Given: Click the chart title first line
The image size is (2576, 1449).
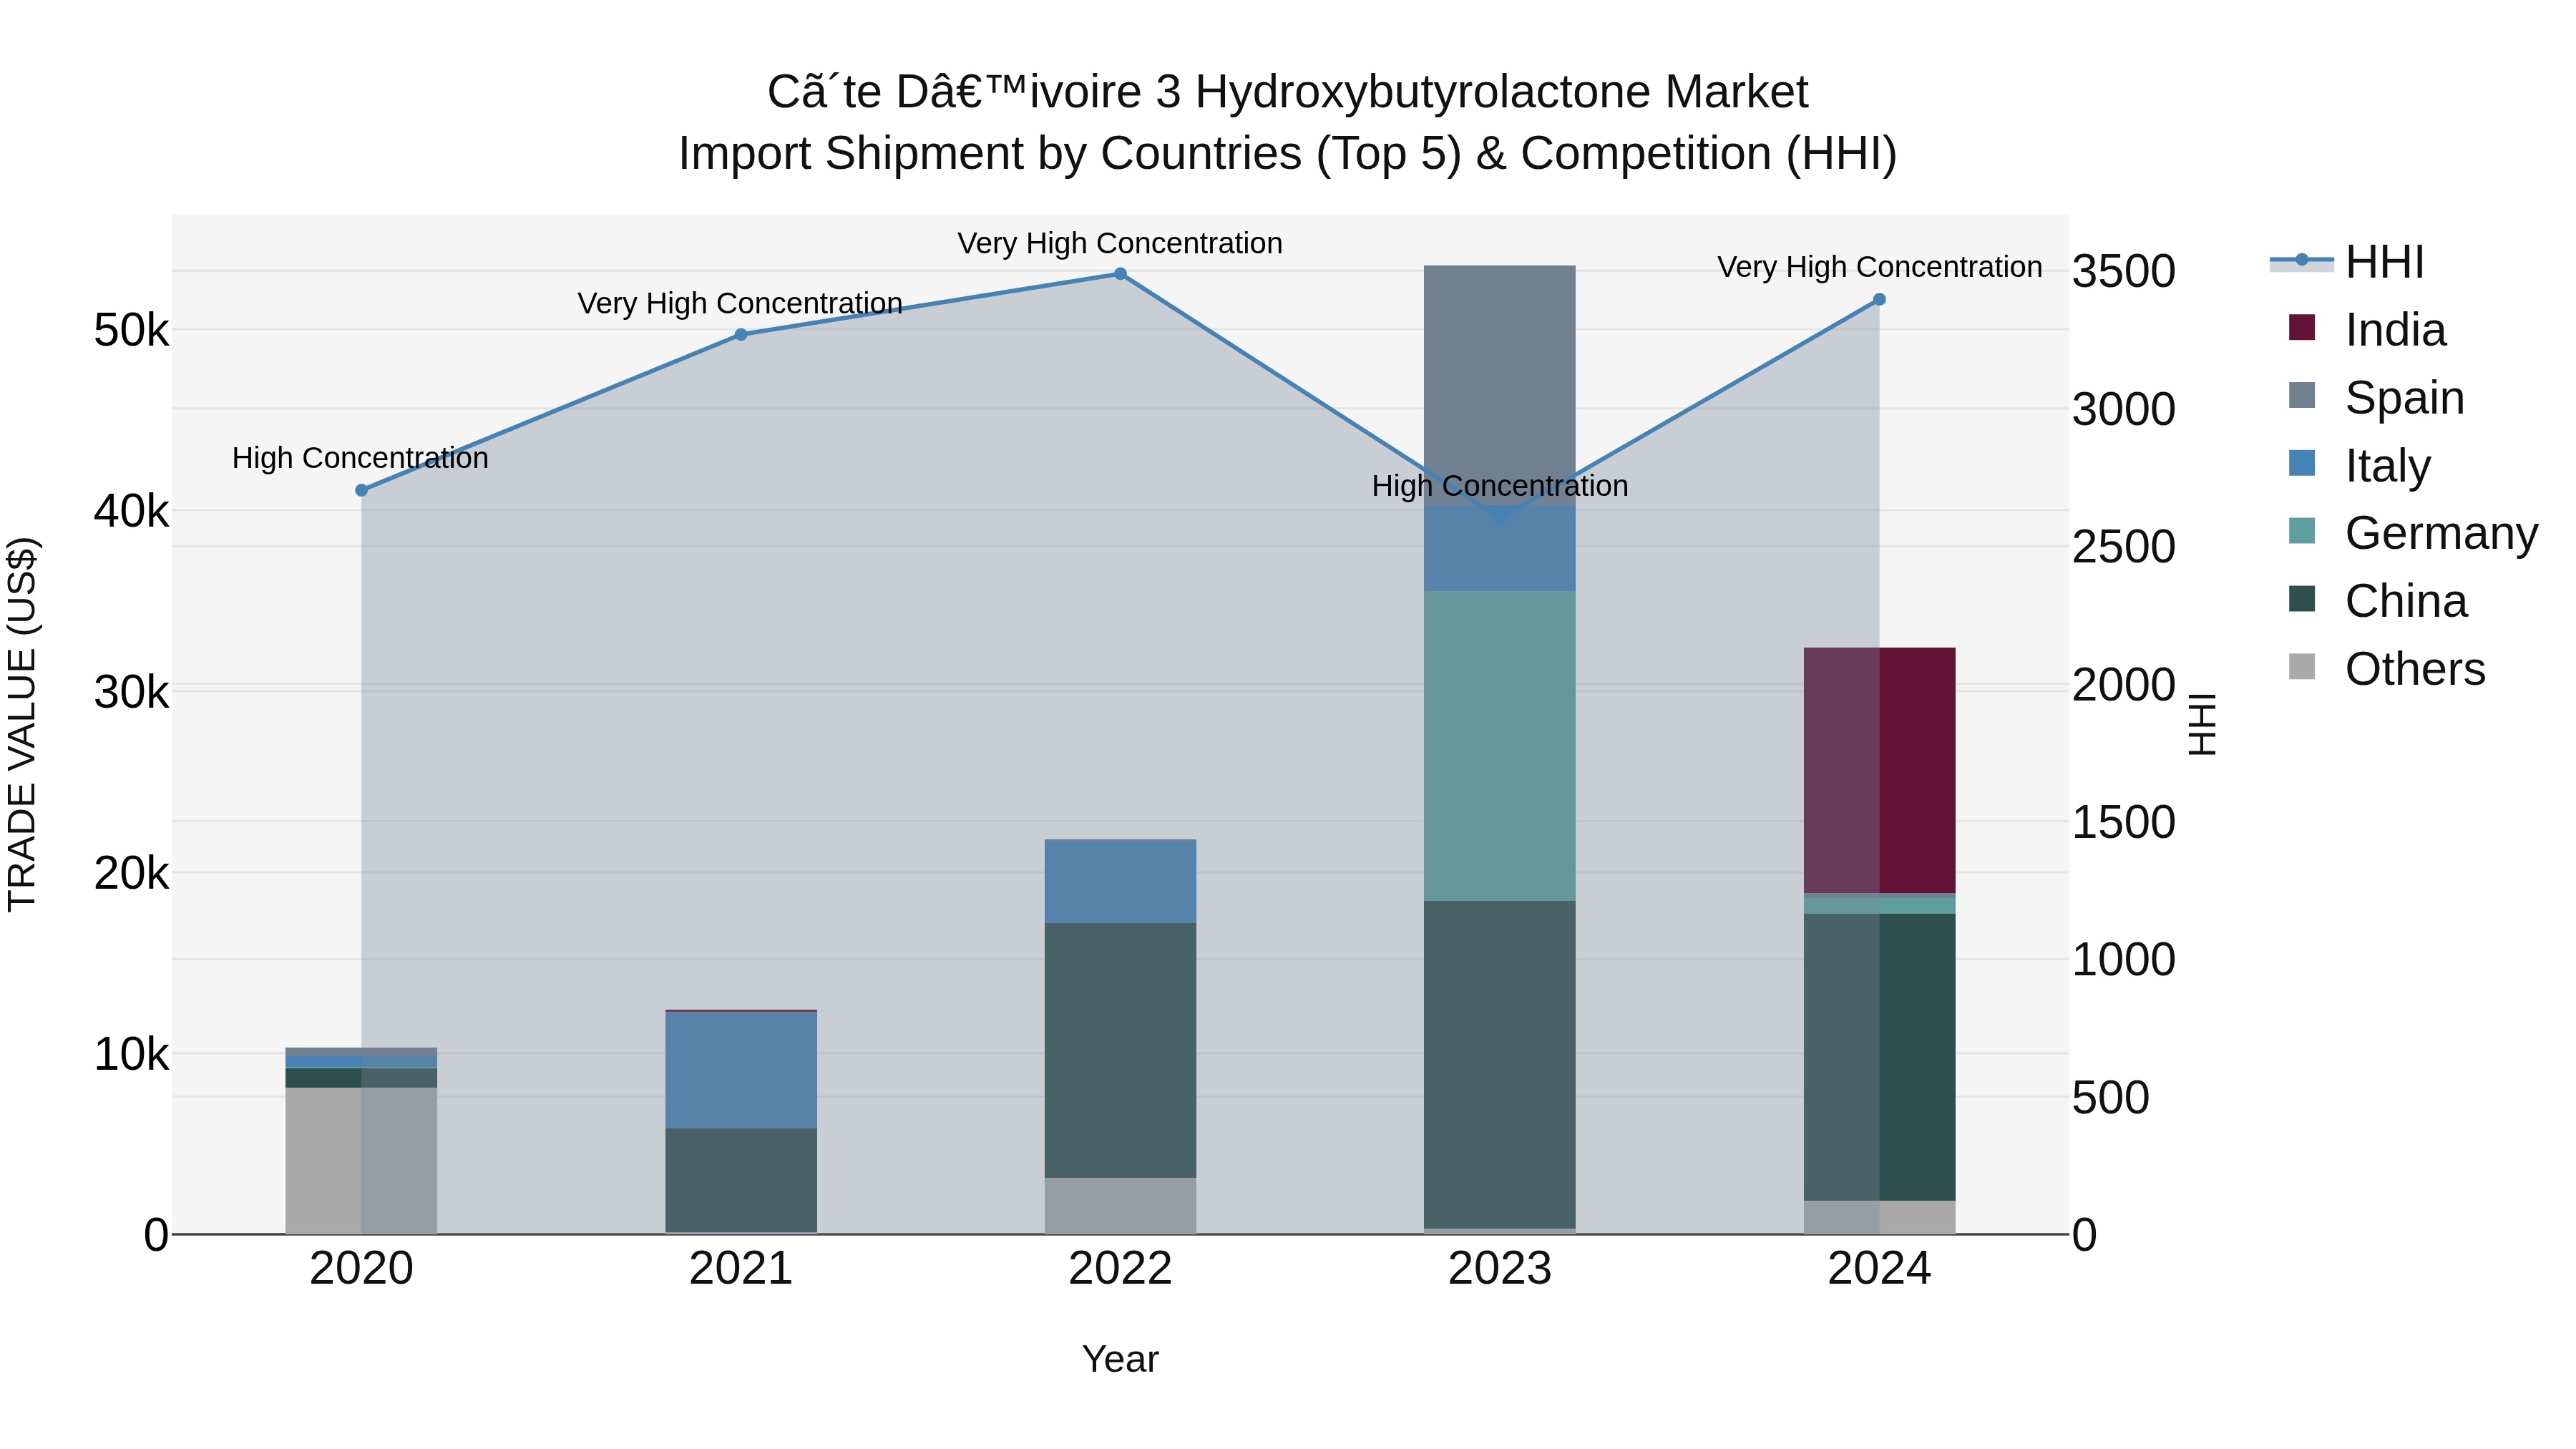Looking at the screenshot, I should [1288, 92].
